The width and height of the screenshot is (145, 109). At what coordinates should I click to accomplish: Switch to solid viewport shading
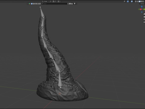(140, 2)
